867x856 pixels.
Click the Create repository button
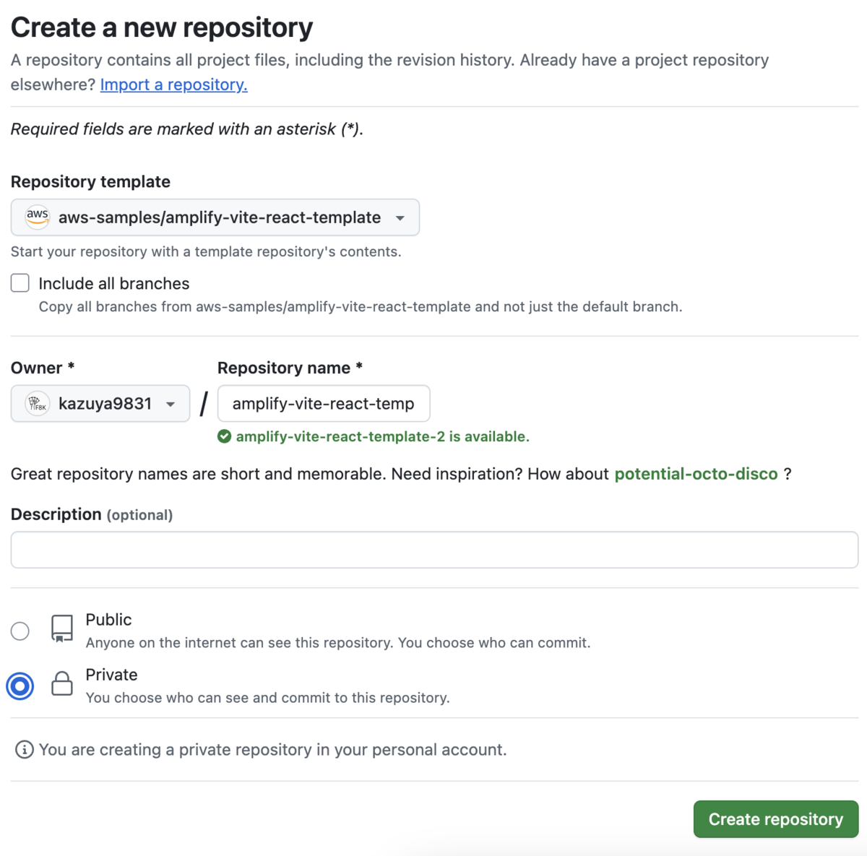coord(776,819)
